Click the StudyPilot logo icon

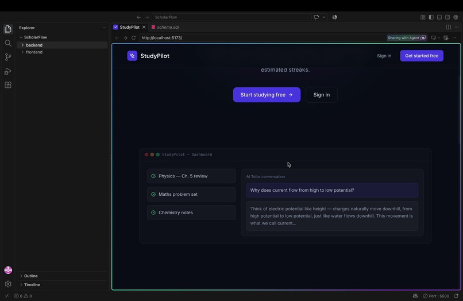[132, 56]
